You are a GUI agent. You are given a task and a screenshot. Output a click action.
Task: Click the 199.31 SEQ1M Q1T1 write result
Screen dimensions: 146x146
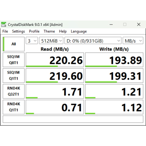click(x=114, y=76)
